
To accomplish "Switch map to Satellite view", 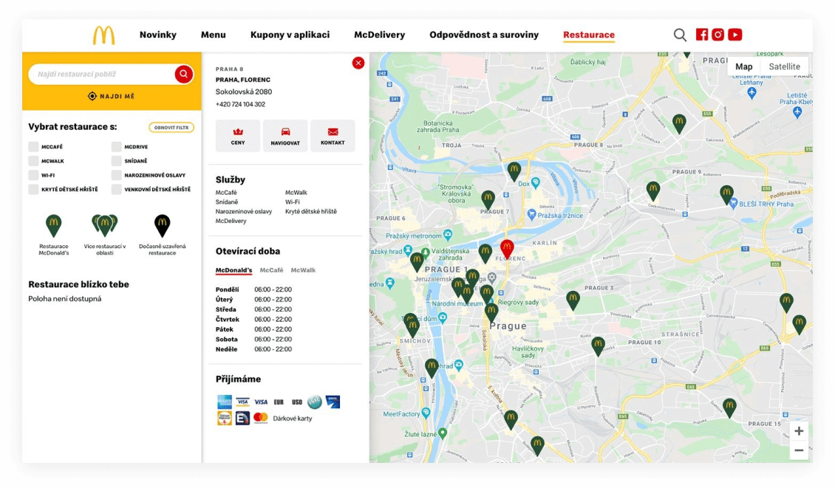I will pos(785,66).
